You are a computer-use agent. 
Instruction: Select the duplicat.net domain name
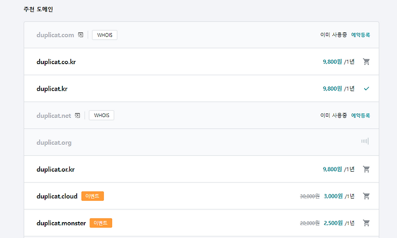pos(53,116)
